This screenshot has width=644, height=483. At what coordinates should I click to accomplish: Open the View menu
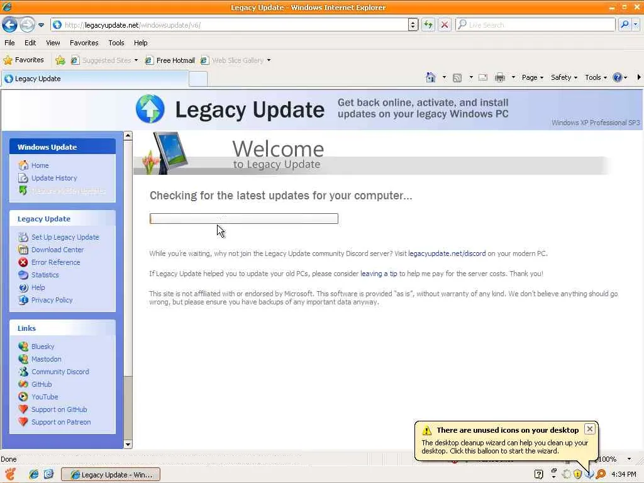(53, 43)
